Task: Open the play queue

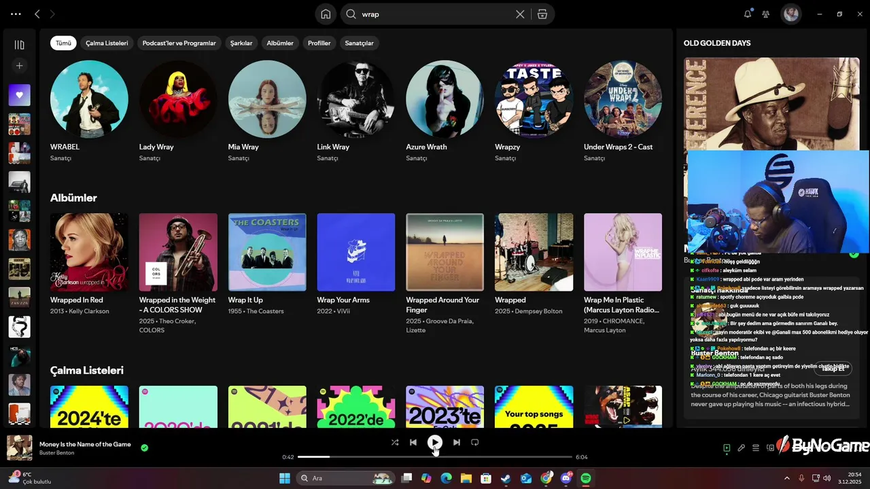Action: tap(756, 448)
